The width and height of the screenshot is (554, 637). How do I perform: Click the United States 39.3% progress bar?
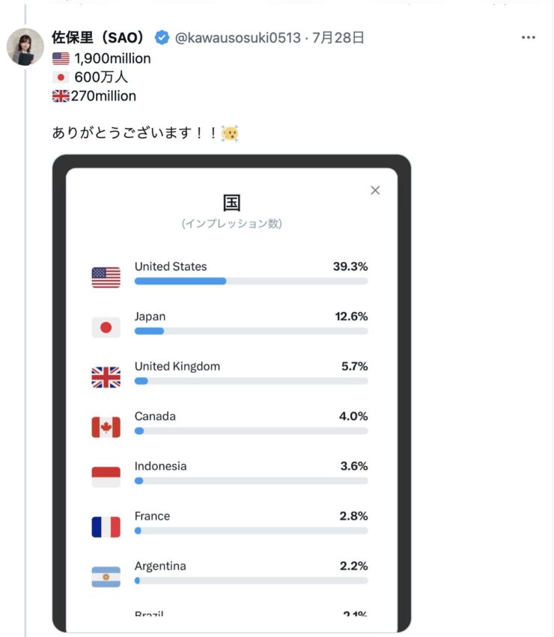pyautogui.click(x=252, y=281)
